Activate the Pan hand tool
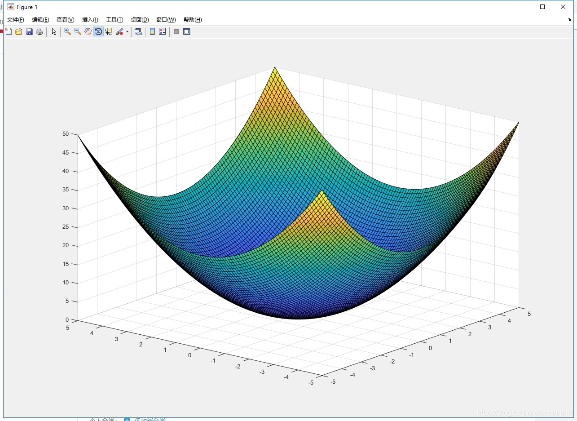This screenshot has width=577, height=421. (x=88, y=31)
